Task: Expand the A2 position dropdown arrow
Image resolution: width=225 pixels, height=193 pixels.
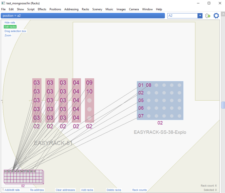Action: [x=200, y=16]
